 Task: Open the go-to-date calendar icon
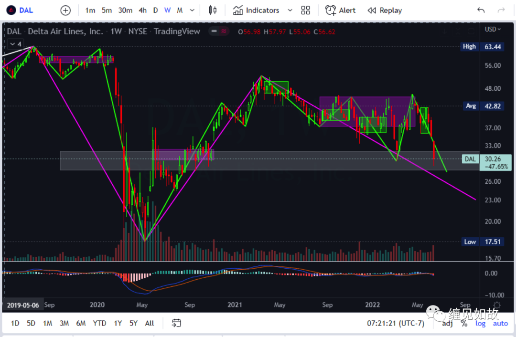(176, 323)
